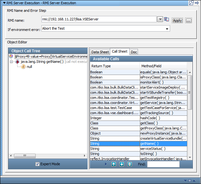Click the bottom bar up triangle icon

coord(194,181)
